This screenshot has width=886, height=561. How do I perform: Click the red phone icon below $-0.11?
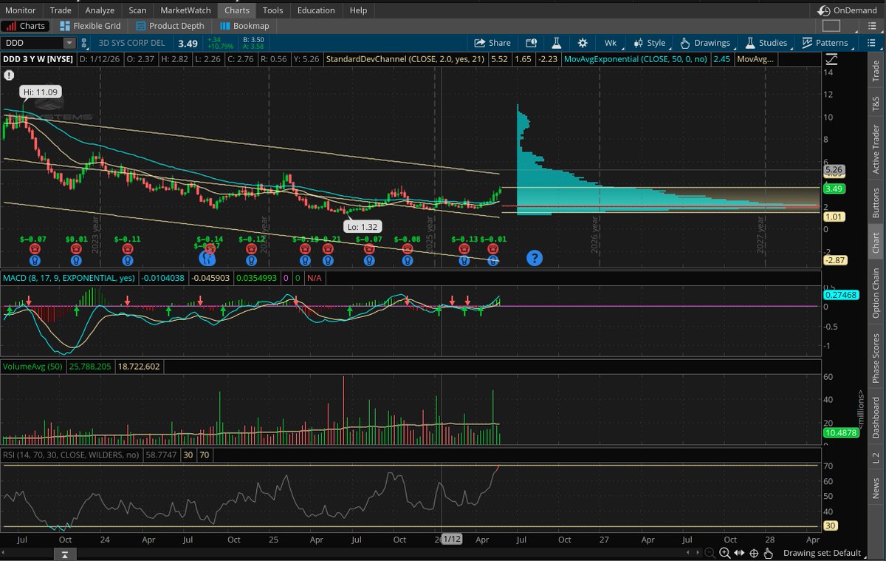(128, 250)
